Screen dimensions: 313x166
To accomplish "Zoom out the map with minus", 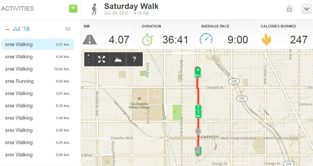I will click(89, 62).
